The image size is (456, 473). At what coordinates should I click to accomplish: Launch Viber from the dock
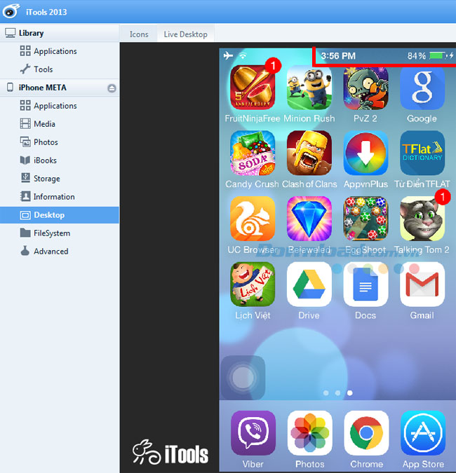[253, 433]
